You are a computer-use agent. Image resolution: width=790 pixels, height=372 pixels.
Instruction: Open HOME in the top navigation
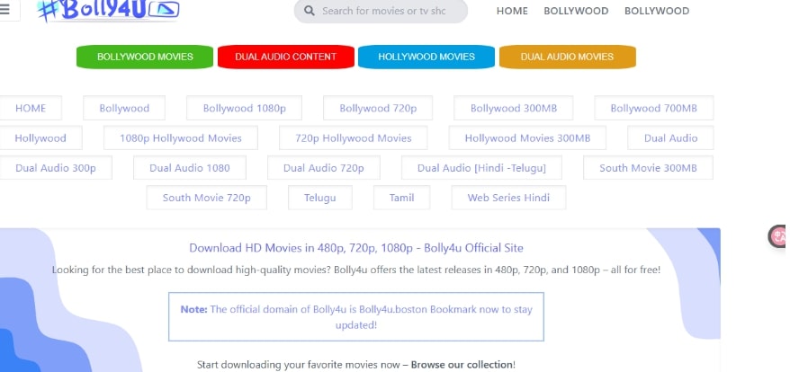click(x=512, y=11)
